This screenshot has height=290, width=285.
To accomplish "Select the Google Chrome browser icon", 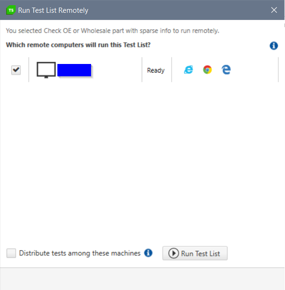I will click(x=207, y=70).
